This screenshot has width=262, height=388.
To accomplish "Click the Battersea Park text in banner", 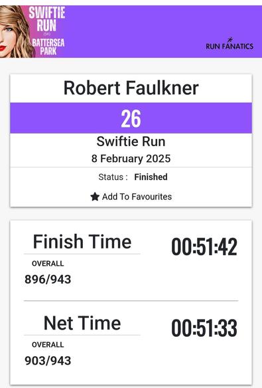I will coord(48,47).
